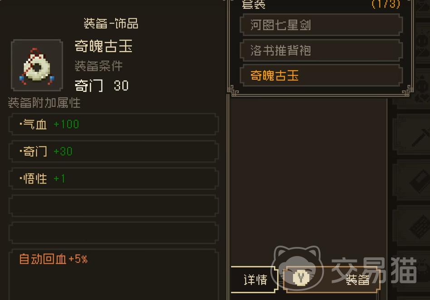Click the 自动回血+5% effect text
430x300 pixels.
click(53, 259)
